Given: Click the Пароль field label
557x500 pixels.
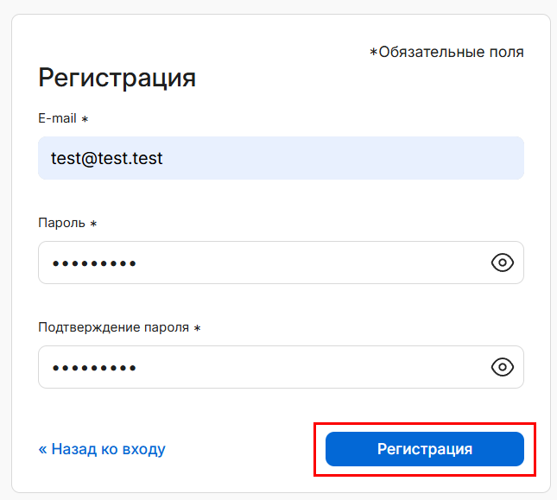Looking at the screenshot, I should (x=61, y=223).
